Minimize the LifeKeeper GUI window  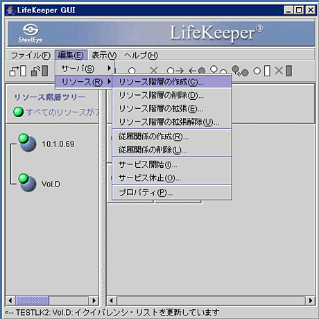click(288, 10)
